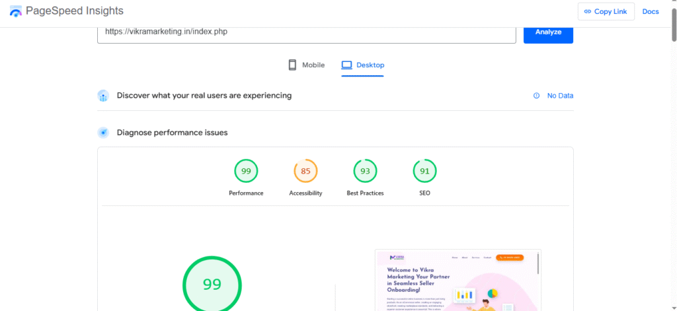Click the large 99 performance gauge
The width and height of the screenshot is (677, 311).
coord(212,285)
